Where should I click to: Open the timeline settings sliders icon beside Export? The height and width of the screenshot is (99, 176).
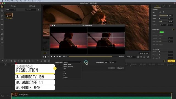point(165,61)
